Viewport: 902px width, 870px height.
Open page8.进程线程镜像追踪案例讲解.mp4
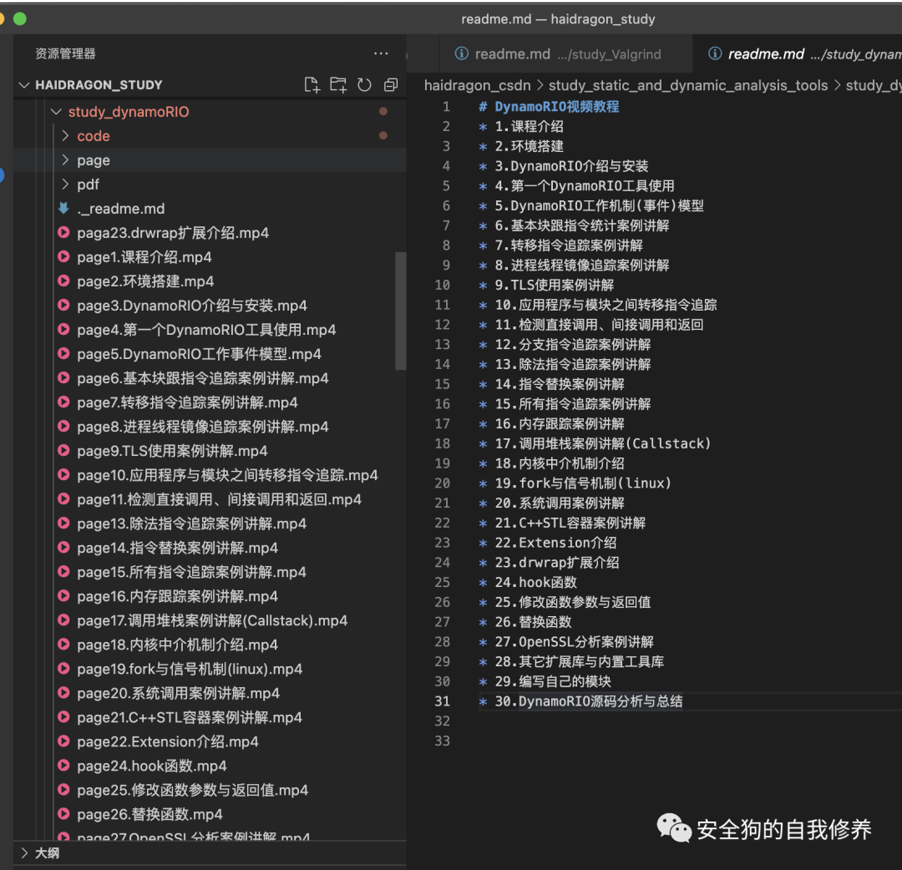coord(203,426)
